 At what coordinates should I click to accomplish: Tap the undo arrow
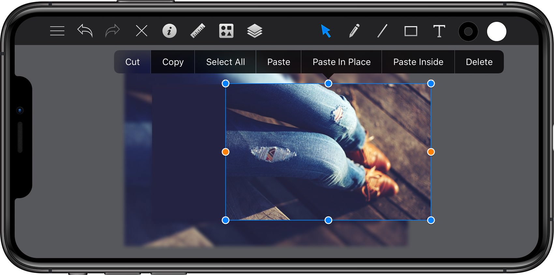click(x=85, y=31)
